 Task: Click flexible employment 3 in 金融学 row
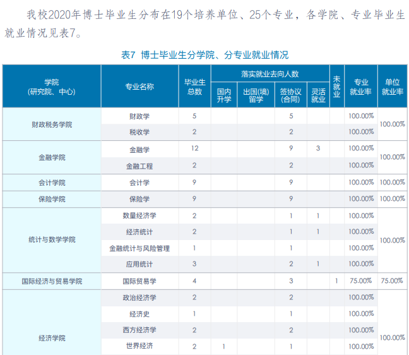(x=318, y=148)
